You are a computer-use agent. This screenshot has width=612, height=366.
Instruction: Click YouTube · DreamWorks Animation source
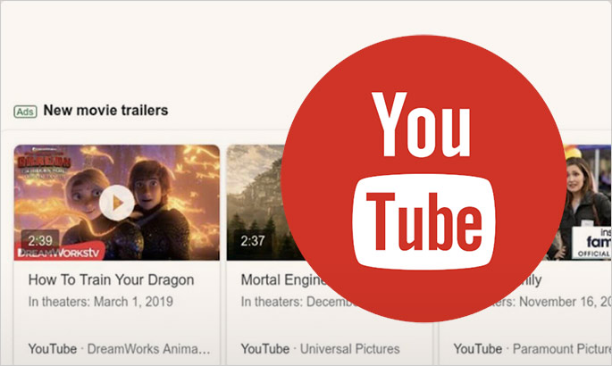[119, 349]
